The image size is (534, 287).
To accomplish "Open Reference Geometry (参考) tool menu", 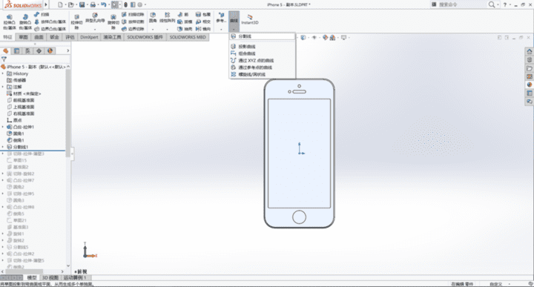I will pos(221,18).
